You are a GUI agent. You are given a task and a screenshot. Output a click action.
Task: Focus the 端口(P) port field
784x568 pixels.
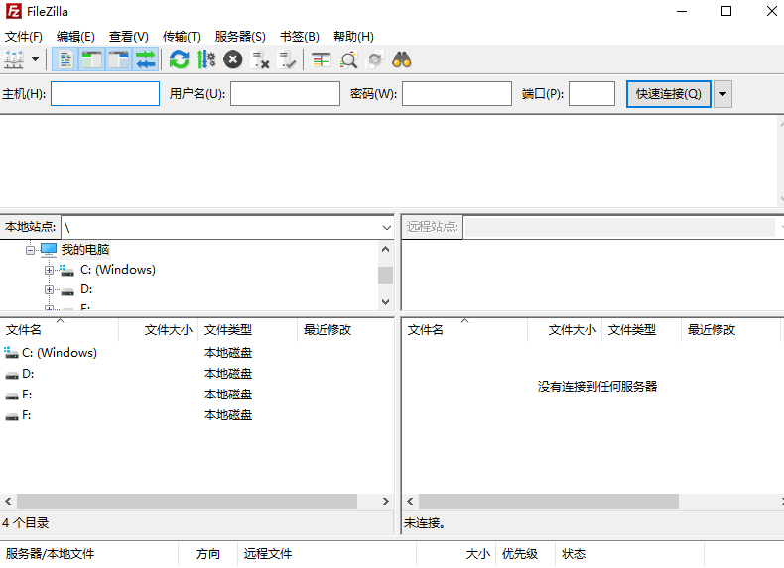[x=591, y=94]
